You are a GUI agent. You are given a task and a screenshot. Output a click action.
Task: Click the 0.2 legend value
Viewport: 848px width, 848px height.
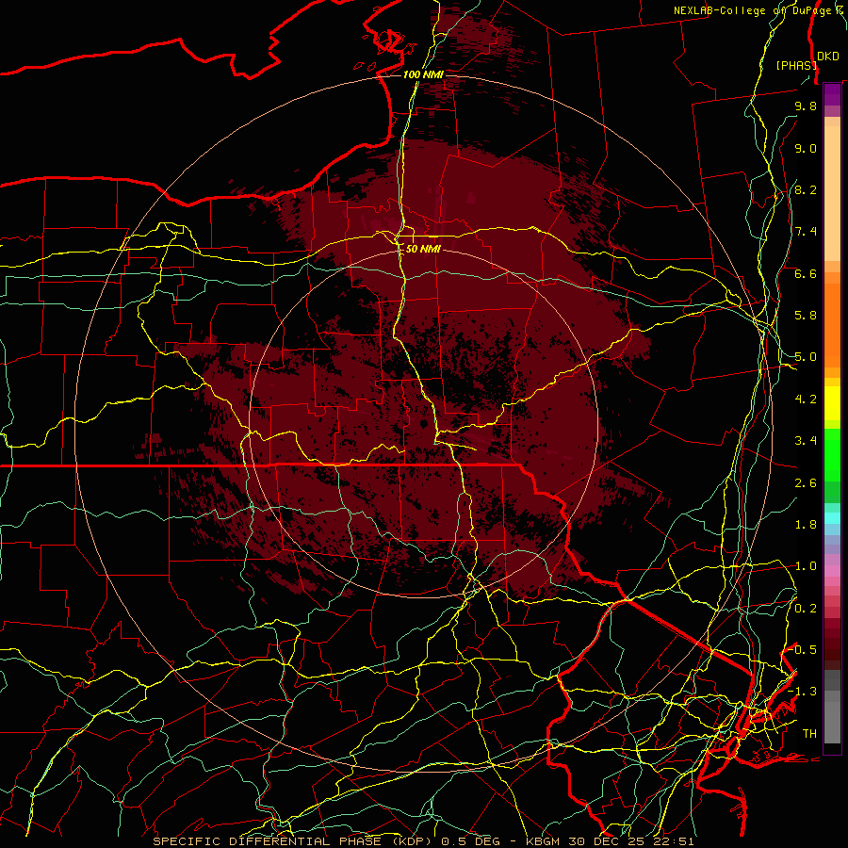806,609
